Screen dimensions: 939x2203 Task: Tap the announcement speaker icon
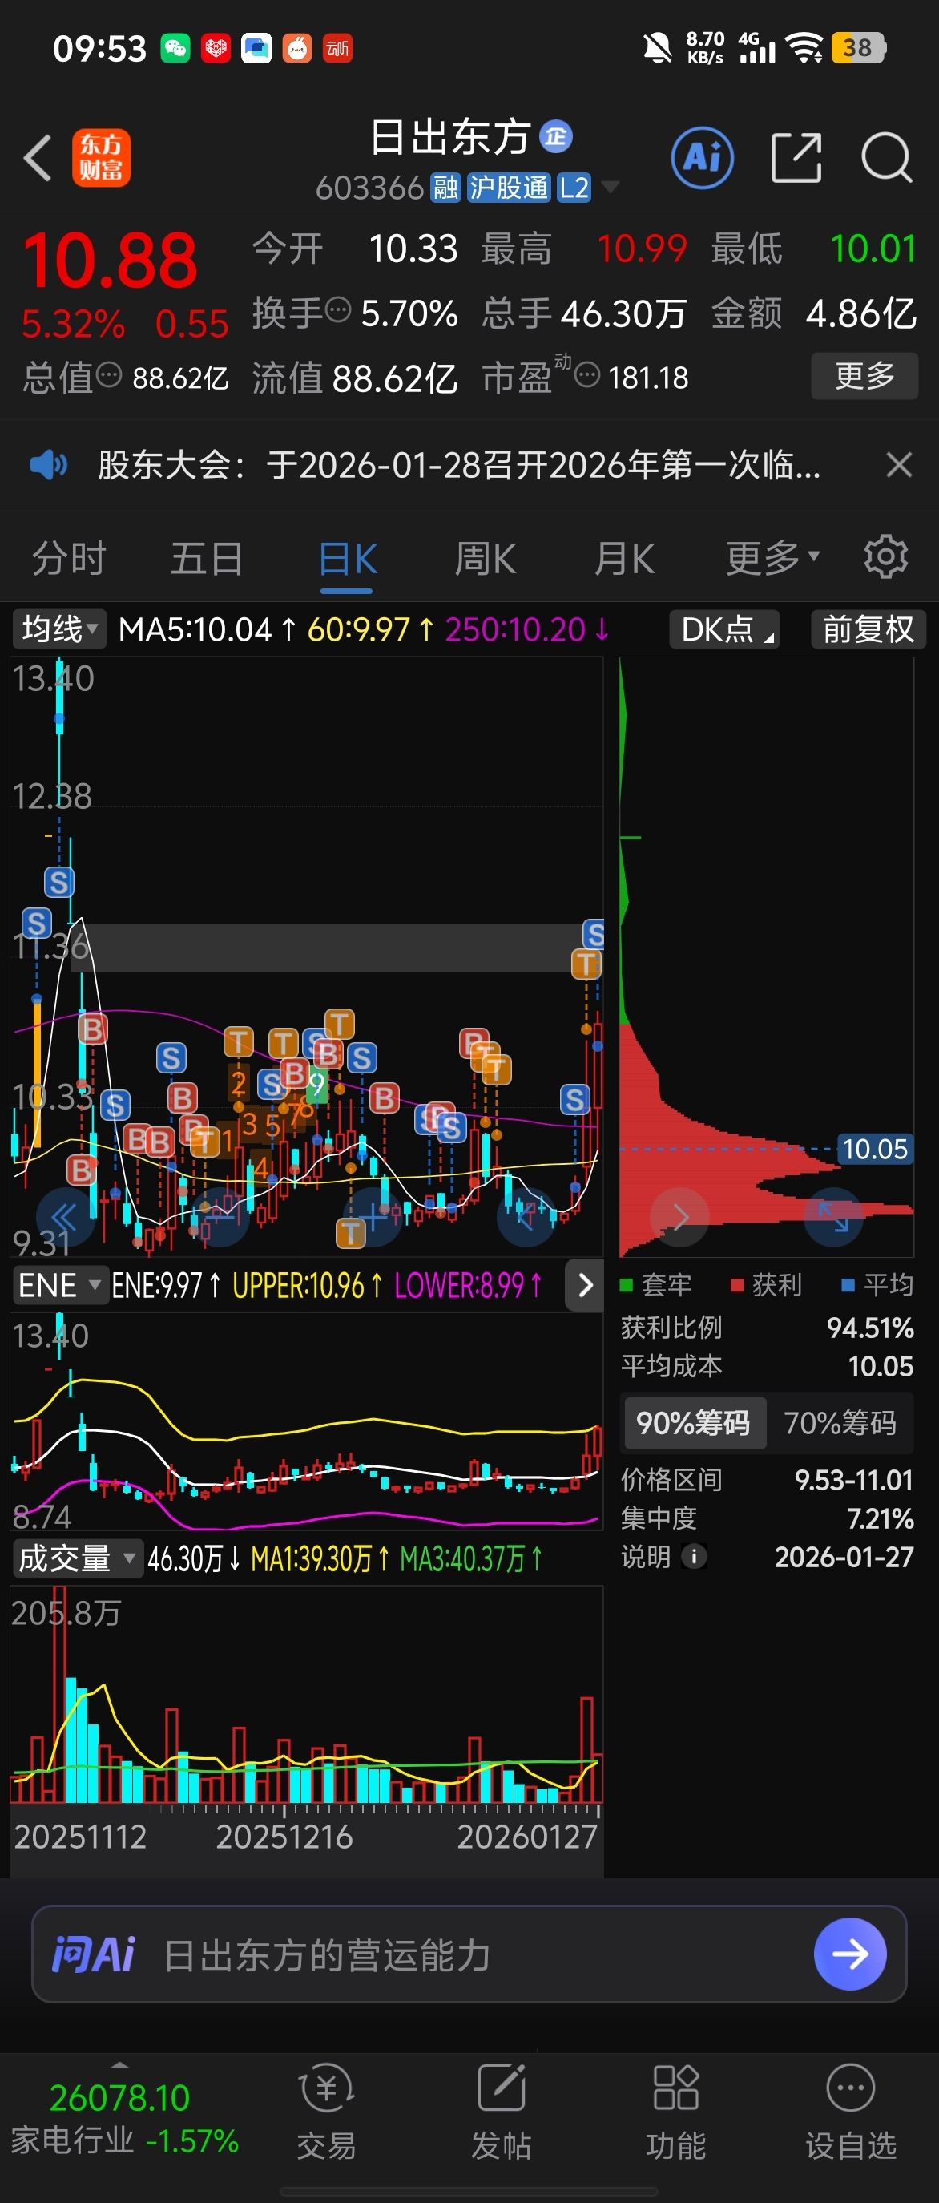[48, 465]
